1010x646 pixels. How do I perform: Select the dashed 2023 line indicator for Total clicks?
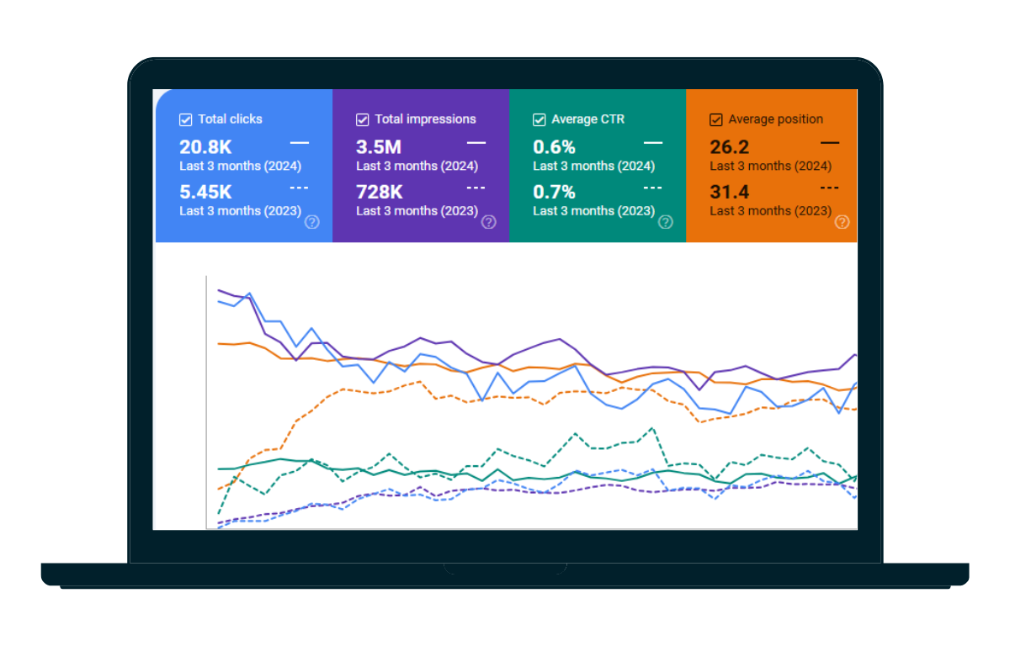pos(300,188)
